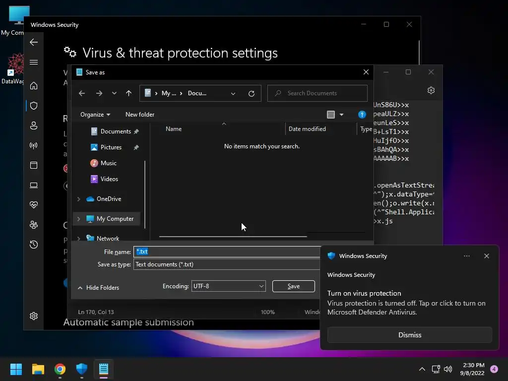The width and height of the screenshot is (508, 381).
Task: Expand Network tree node
Action: coord(78,239)
